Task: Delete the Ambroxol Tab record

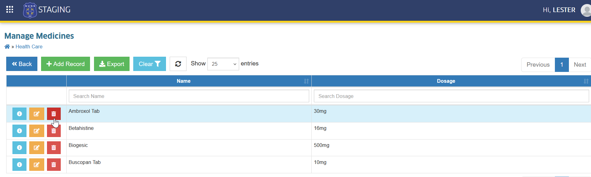Action: pos(54,114)
